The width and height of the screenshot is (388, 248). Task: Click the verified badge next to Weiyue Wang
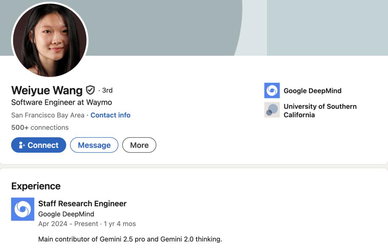click(x=90, y=90)
